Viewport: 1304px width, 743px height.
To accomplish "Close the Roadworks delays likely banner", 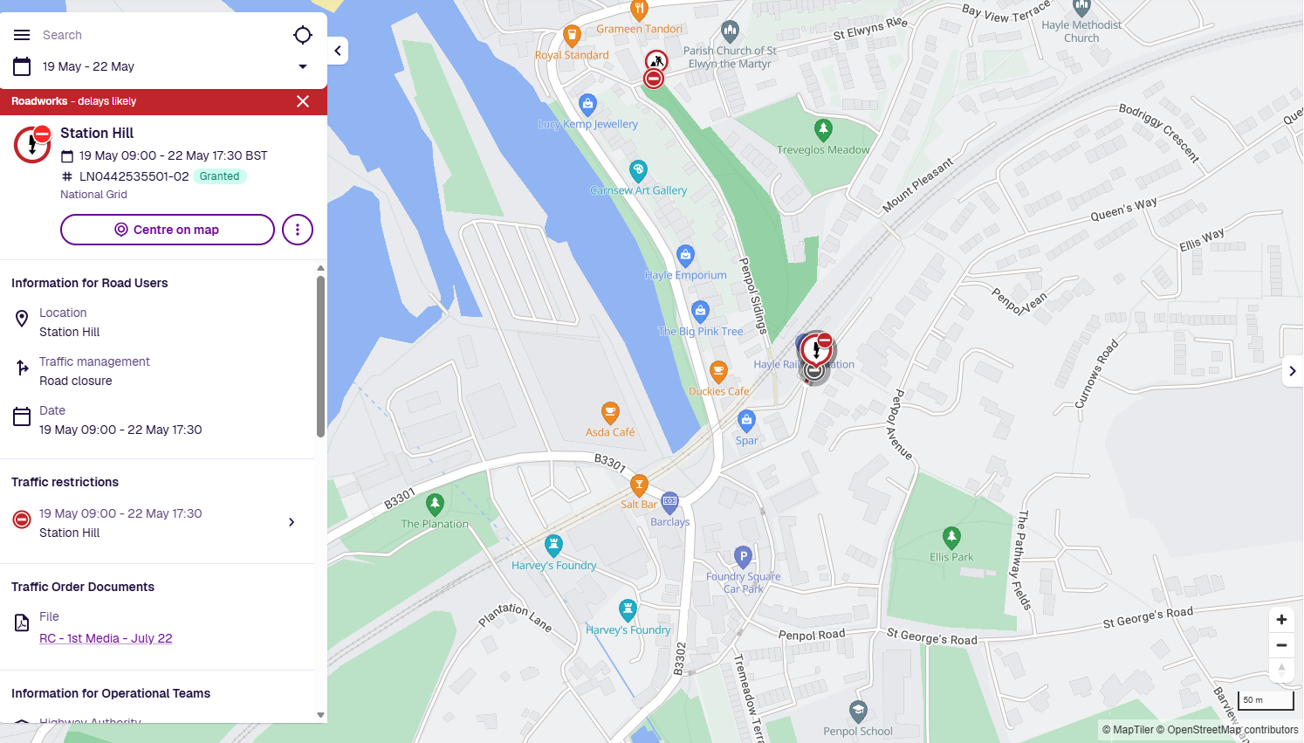I will [303, 101].
